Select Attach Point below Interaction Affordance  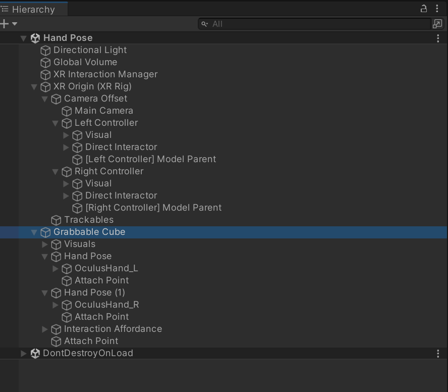point(91,341)
